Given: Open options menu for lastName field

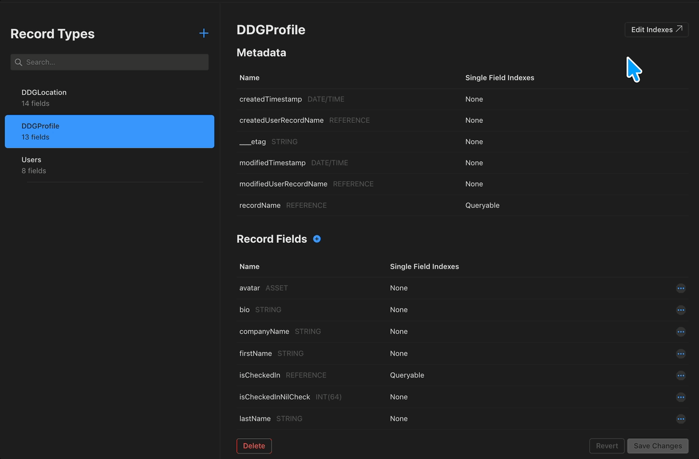Looking at the screenshot, I should coord(680,419).
